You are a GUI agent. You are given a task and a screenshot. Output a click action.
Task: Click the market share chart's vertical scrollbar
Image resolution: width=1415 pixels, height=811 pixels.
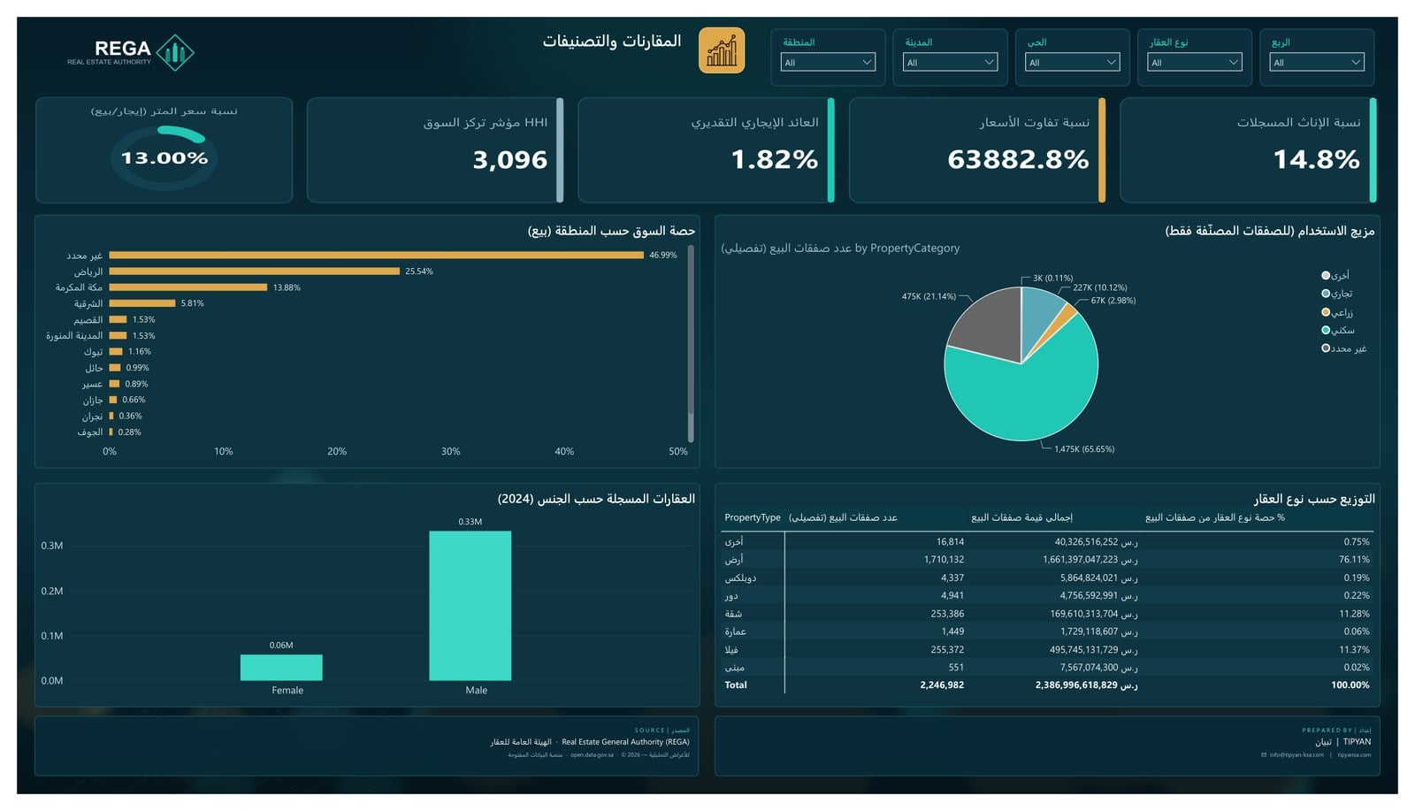point(691,344)
